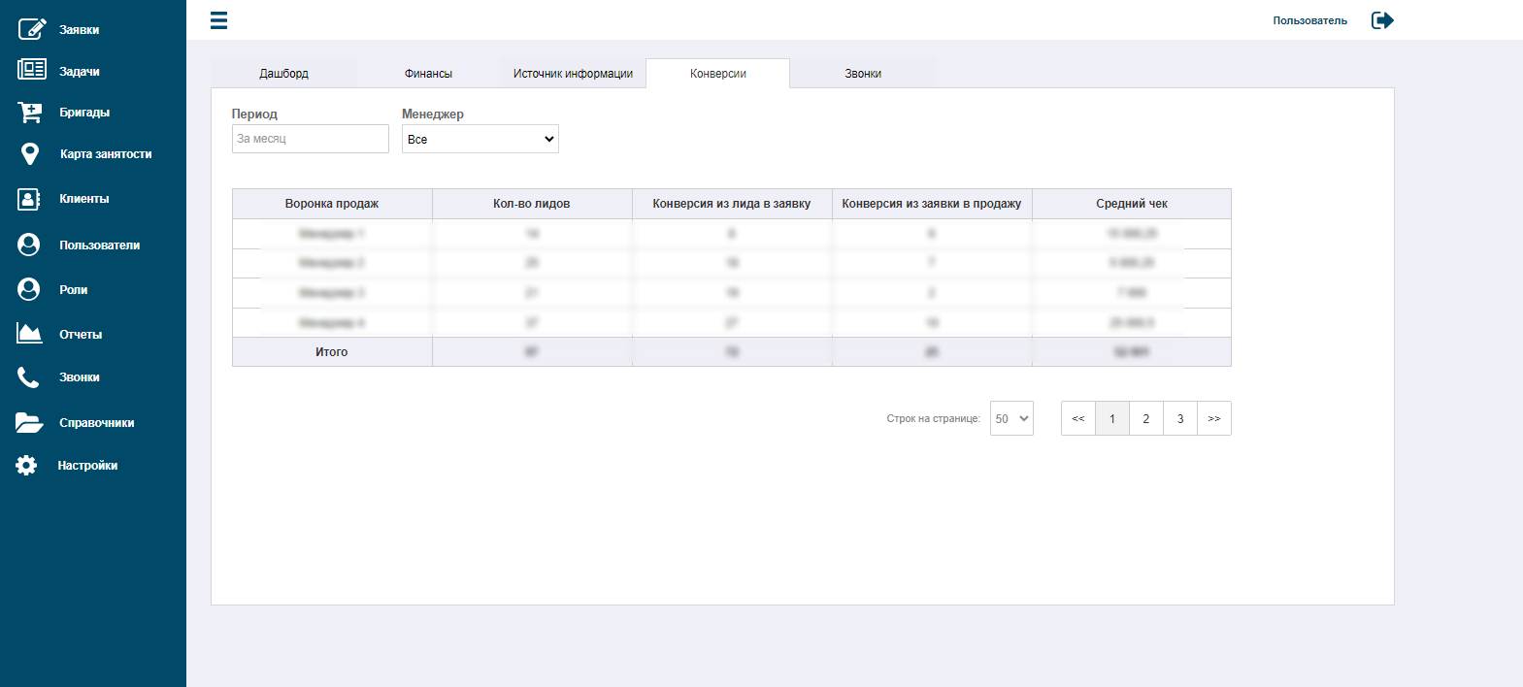Go to Бригады in the sidebar
1523x687 pixels.
tap(84, 113)
